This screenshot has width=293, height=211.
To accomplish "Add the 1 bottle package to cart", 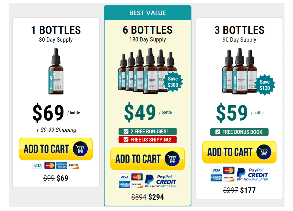I will (56, 149).
